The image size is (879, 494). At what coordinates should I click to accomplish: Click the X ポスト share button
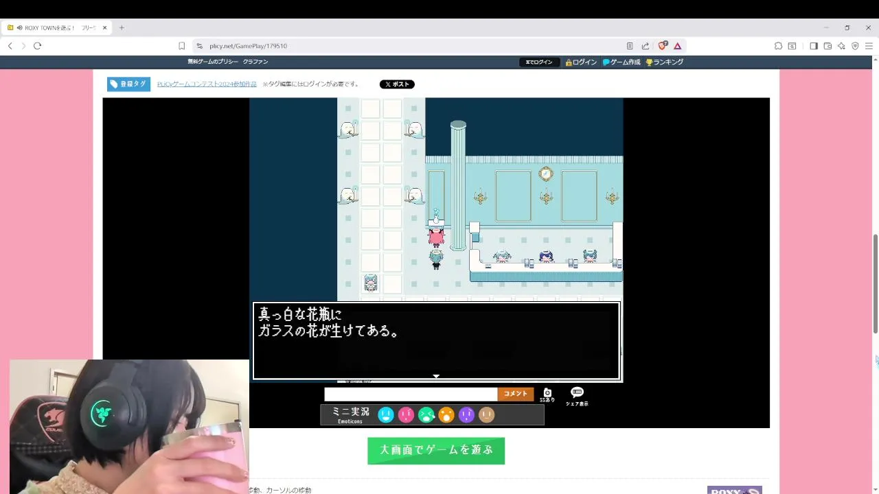coord(397,84)
